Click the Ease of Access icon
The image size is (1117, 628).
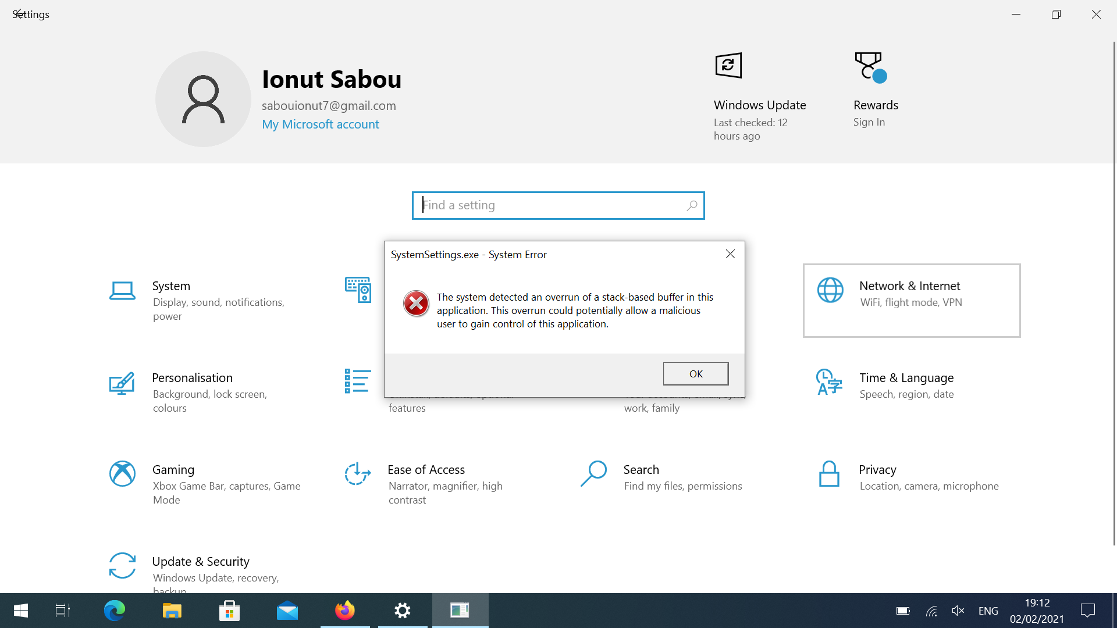pyautogui.click(x=357, y=474)
